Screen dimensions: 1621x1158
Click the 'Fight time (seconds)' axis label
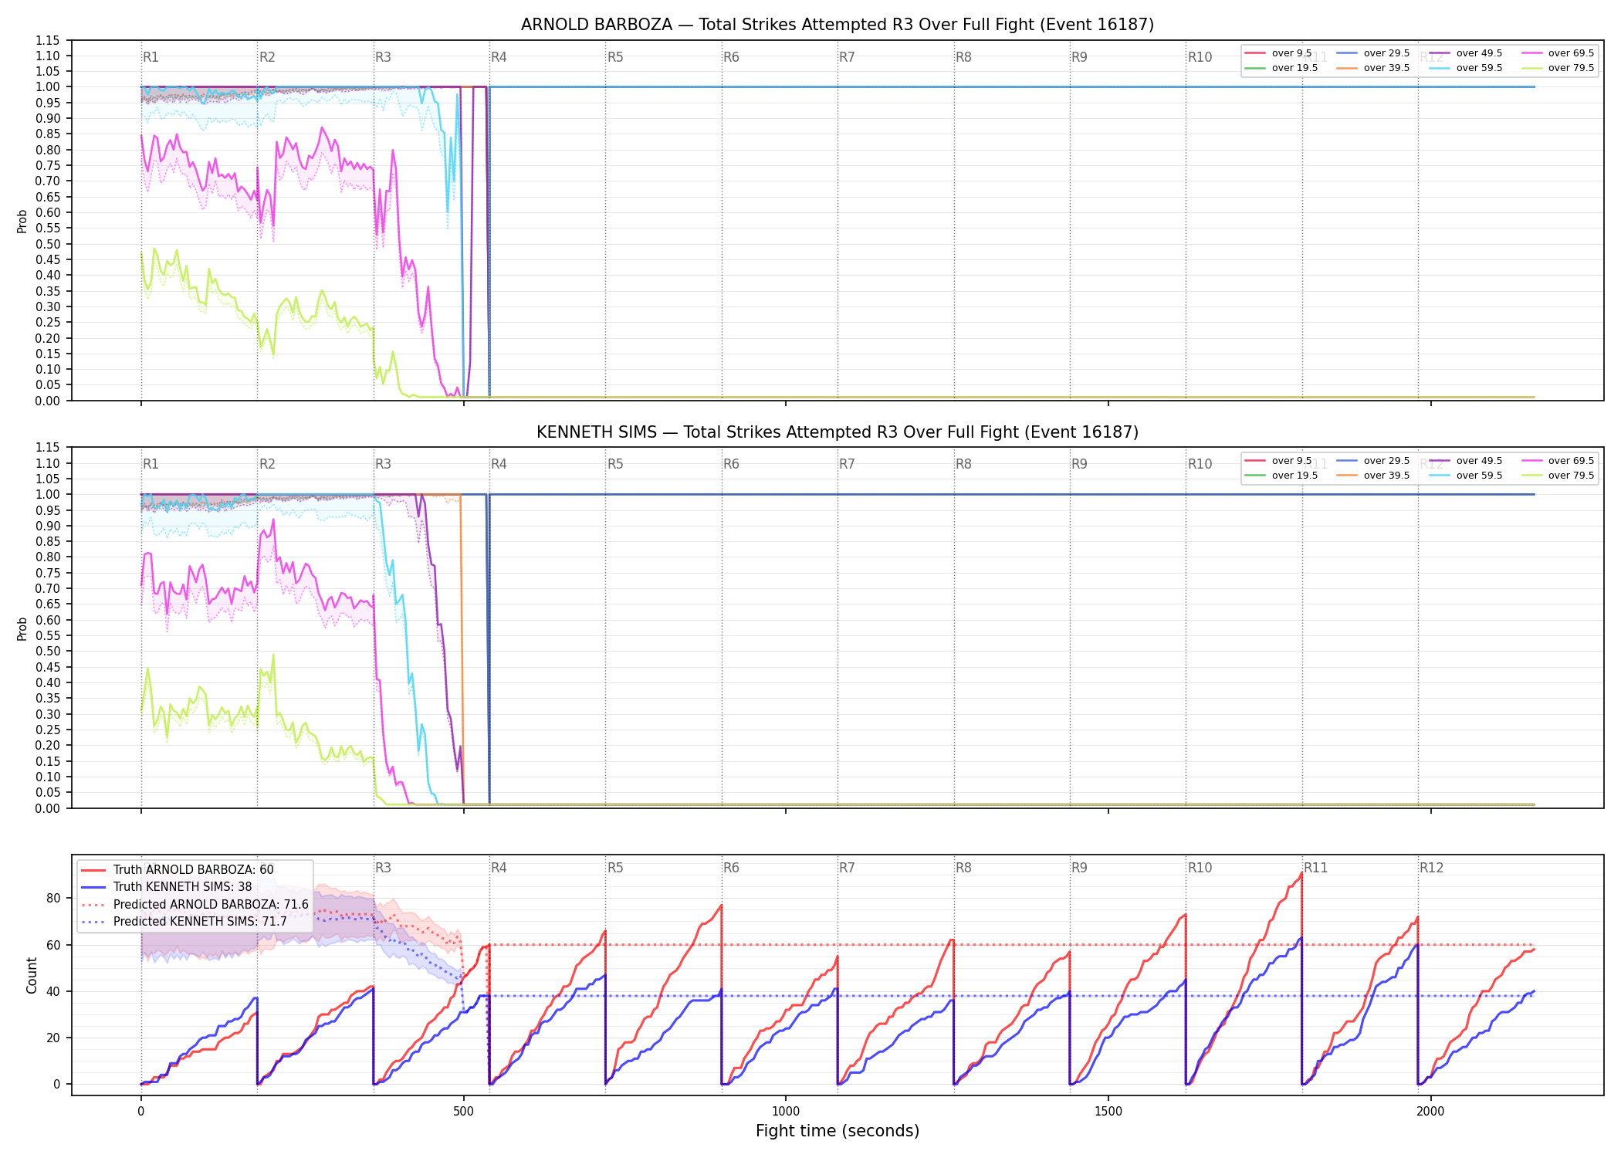click(x=838, y=1131)
